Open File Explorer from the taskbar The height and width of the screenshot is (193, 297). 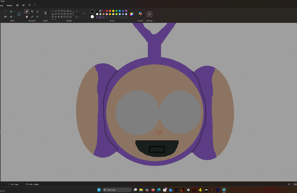point(141,190)
